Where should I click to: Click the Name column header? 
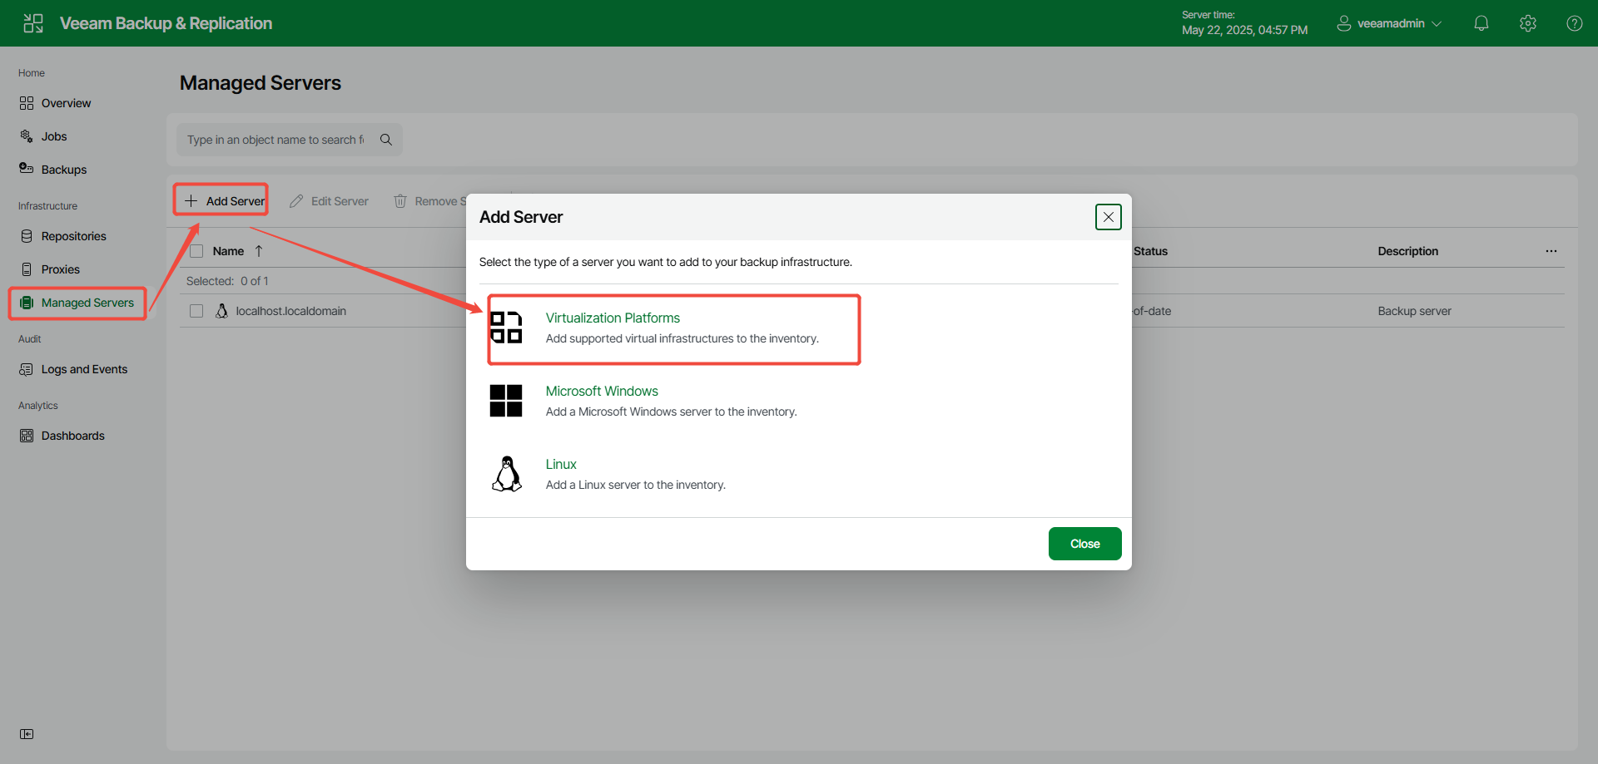point(228,251)
